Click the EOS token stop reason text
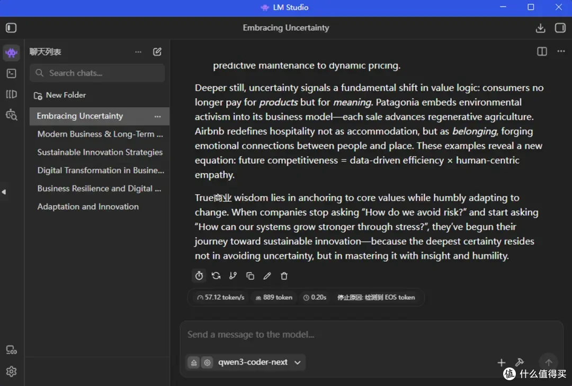 coord(376,298)
